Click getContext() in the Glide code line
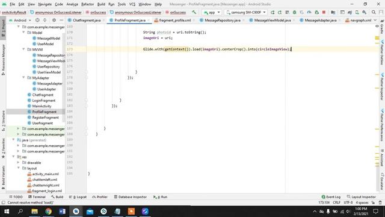This screenshot has height=217, width=385. [x=176, y=49]
